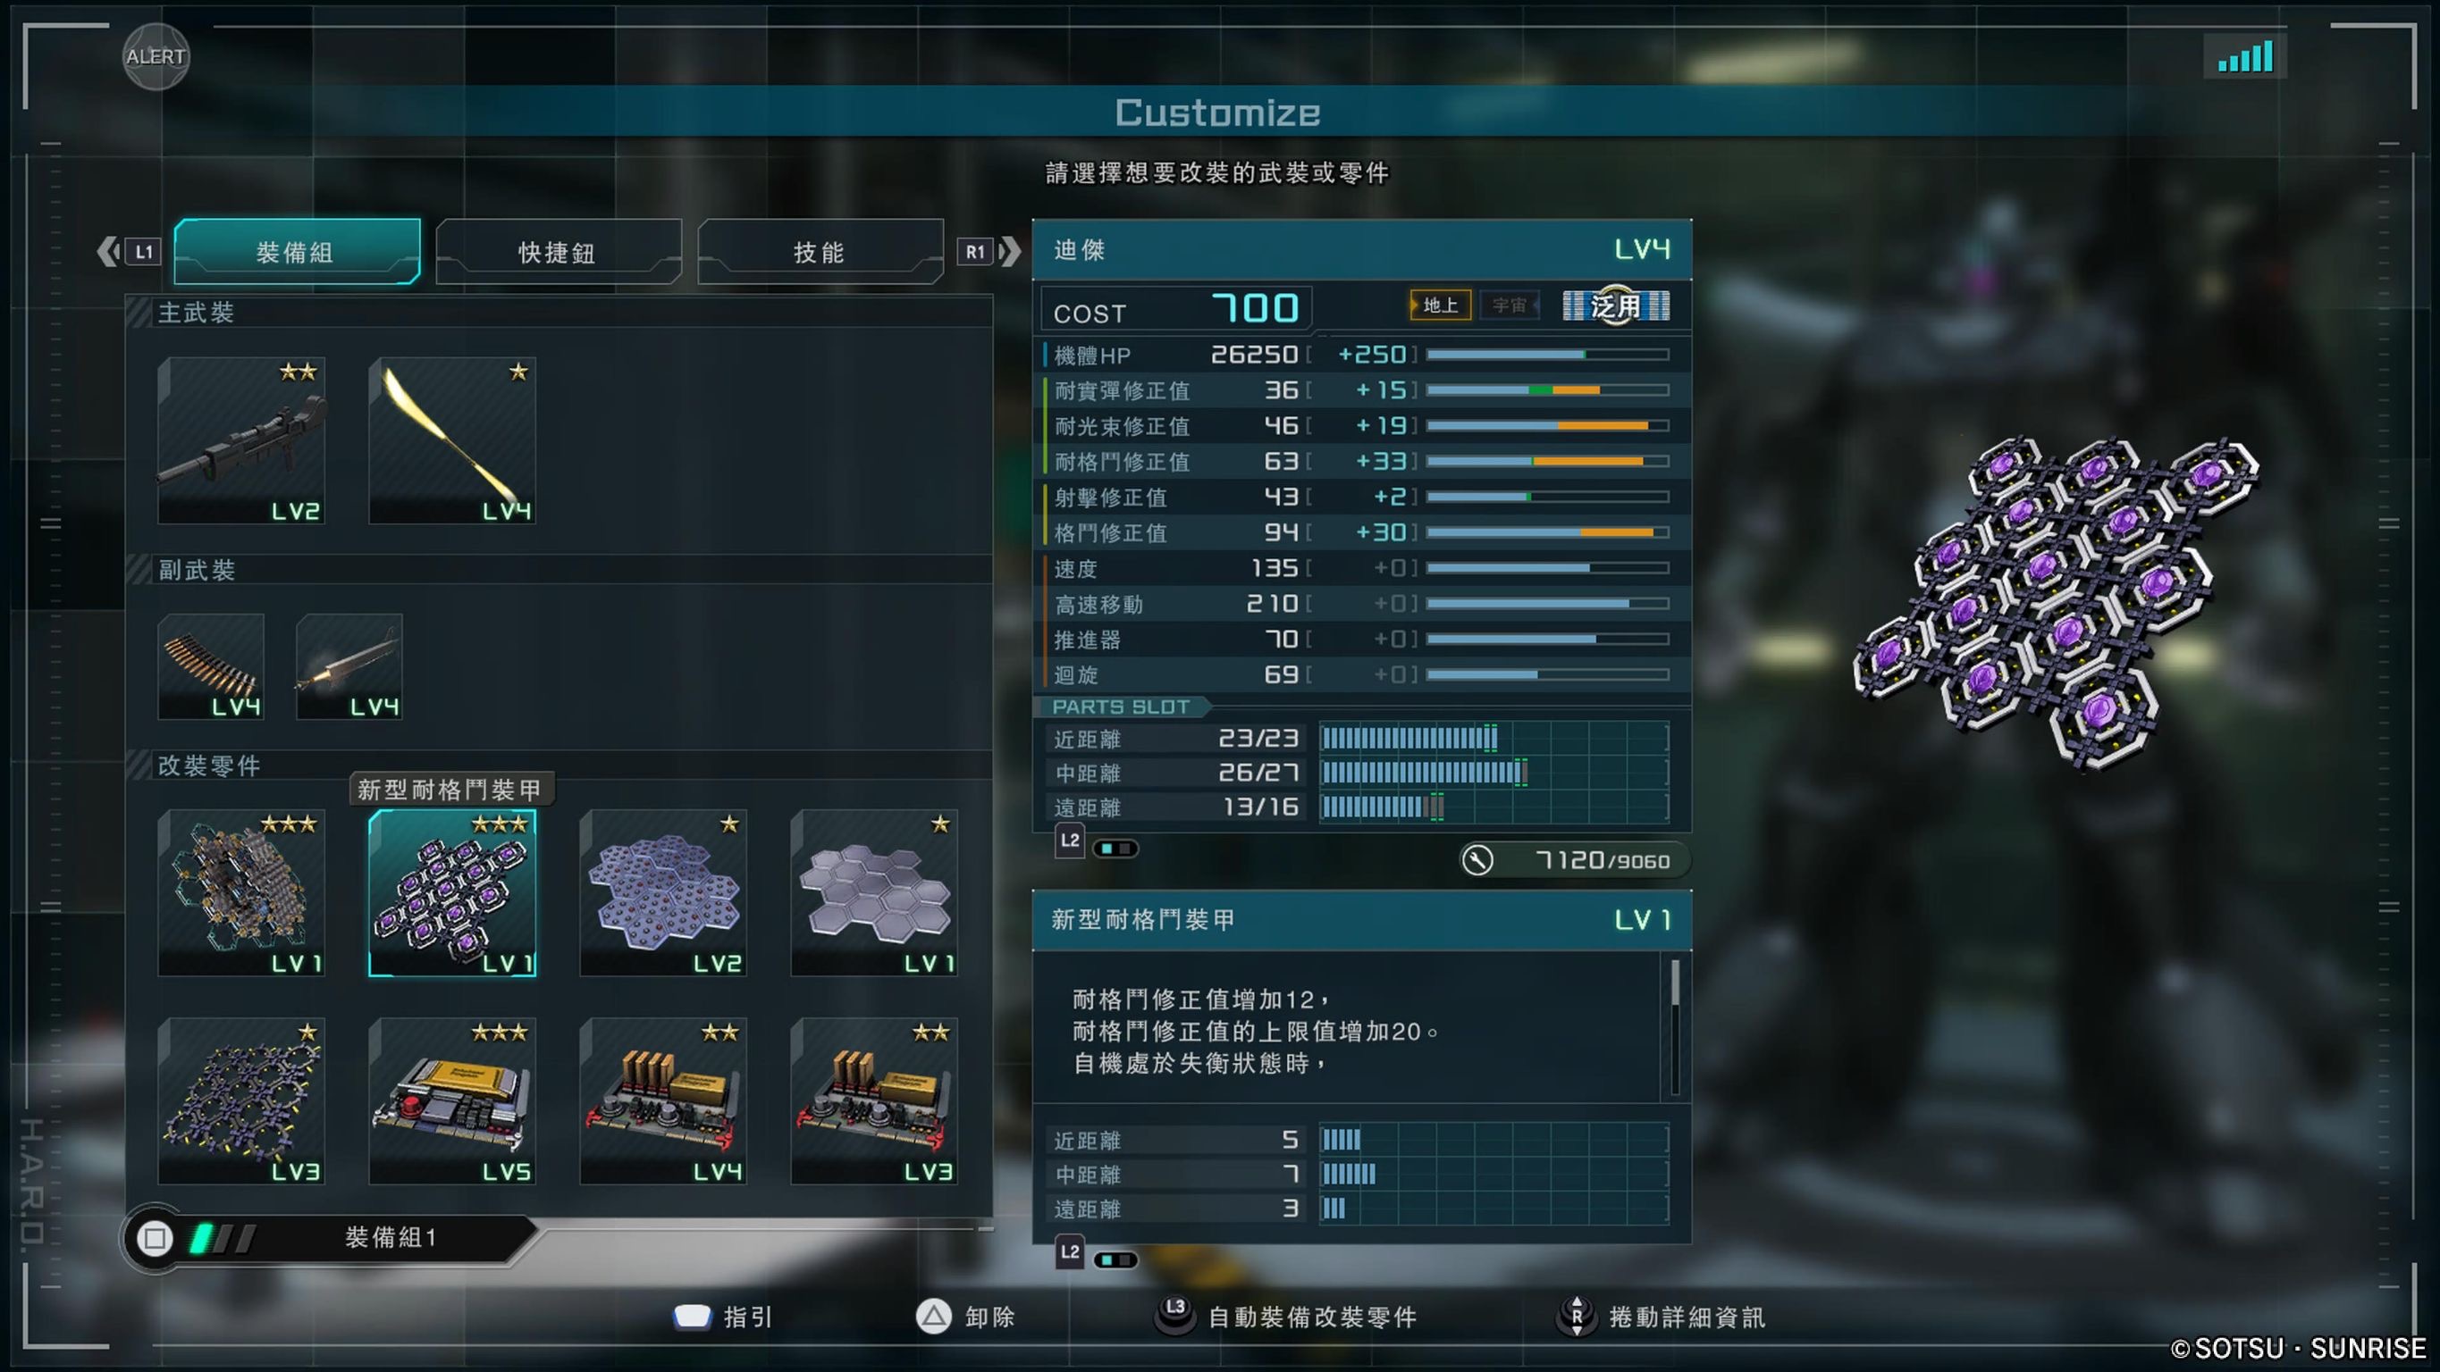Switch to the 快捷鈕 tab
This screenshot has height=1372, width=2440.
pos(558,252)
